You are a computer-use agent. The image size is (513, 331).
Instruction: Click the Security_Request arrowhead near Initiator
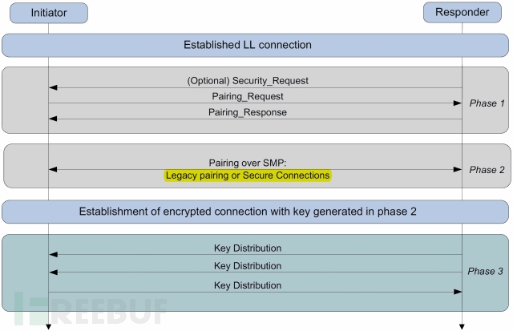(x=53, y=87)
